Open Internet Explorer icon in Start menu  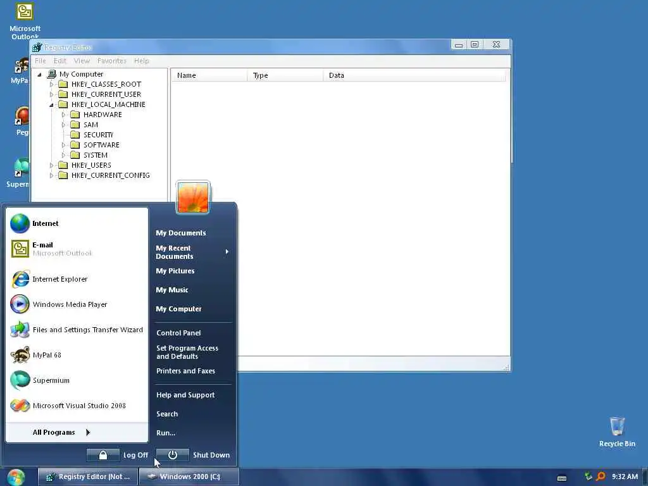[20, 279]
